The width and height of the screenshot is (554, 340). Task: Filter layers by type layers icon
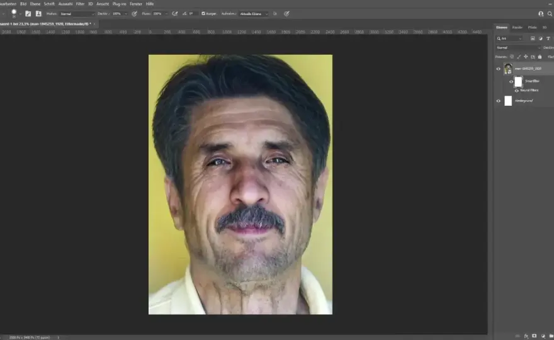point(548,38)
